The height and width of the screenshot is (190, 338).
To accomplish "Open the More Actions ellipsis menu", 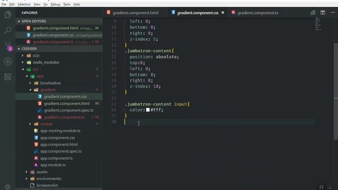I will pos(333,13).
